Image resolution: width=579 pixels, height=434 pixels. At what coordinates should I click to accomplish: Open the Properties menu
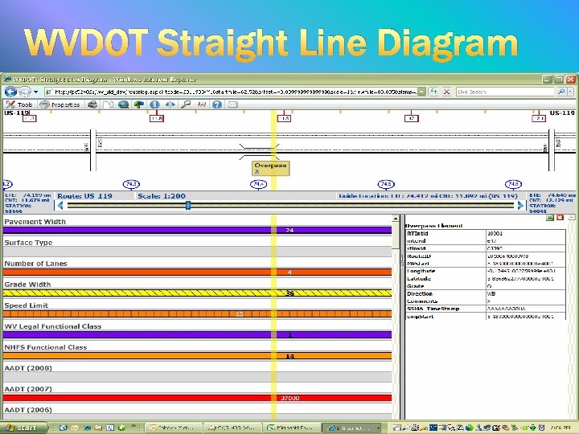[60, 104]
